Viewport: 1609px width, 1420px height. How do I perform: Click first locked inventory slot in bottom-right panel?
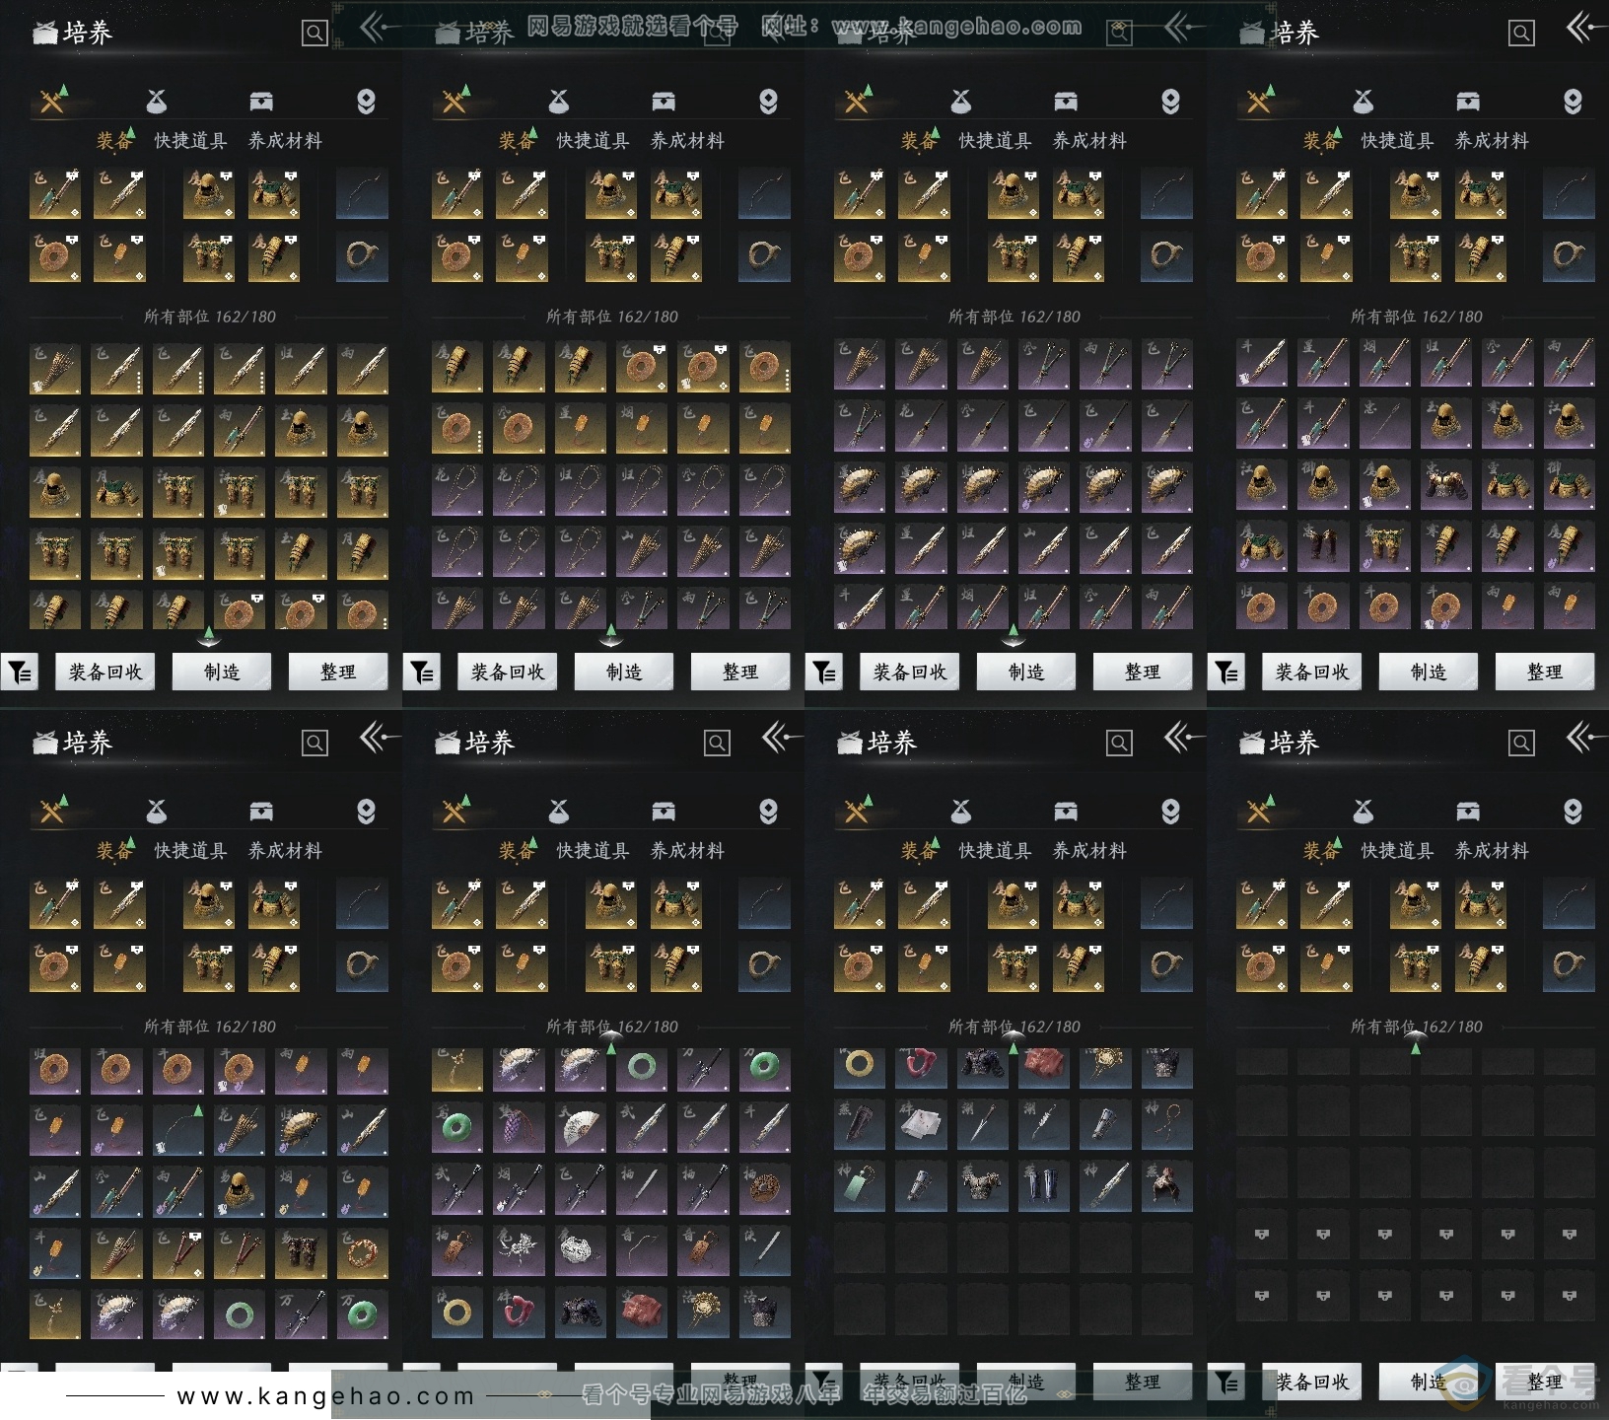point(1262,1235)
